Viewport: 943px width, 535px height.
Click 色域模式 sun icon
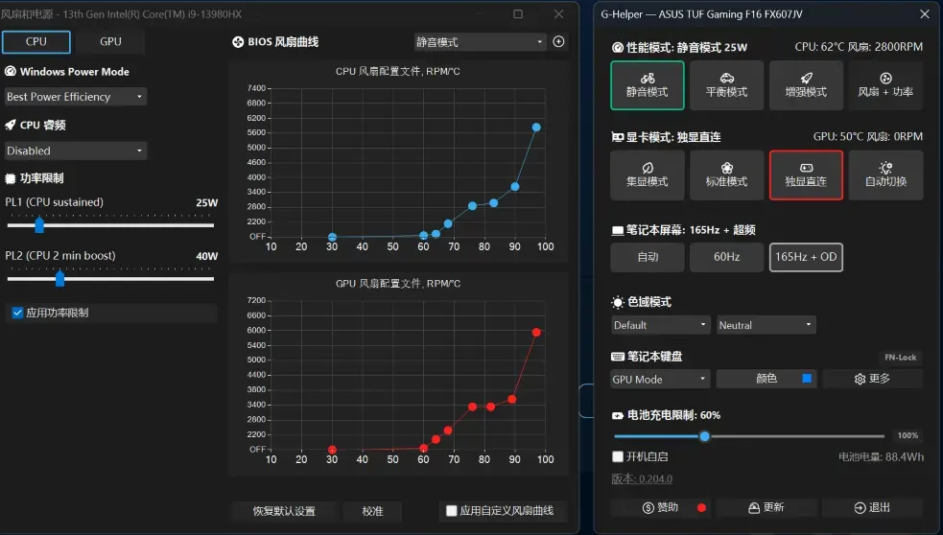[618, 302]
